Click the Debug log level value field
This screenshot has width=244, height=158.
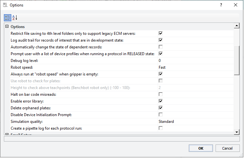[196, 61]
